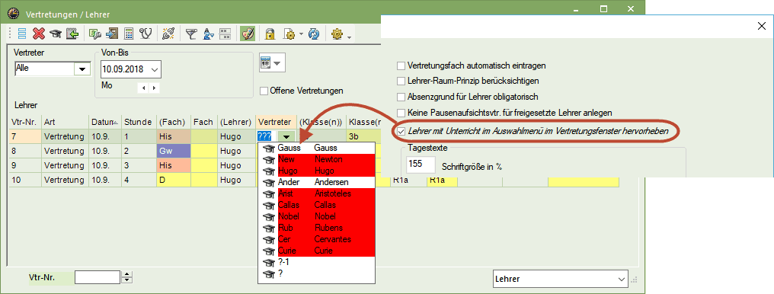Uncheck Lehrer mit Unterricht im Auswahlmenü hervorheben
Screen dimensions: 774x294
pos(401,132)
